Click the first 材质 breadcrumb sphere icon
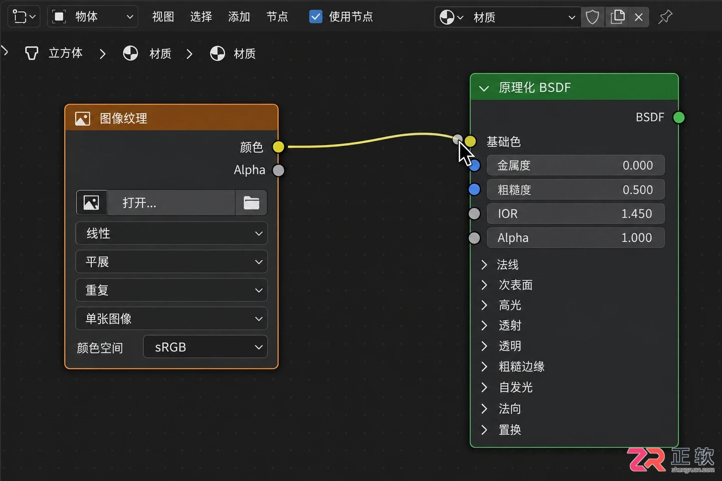Viewport: 722px width, 481px height. (130, 53)
